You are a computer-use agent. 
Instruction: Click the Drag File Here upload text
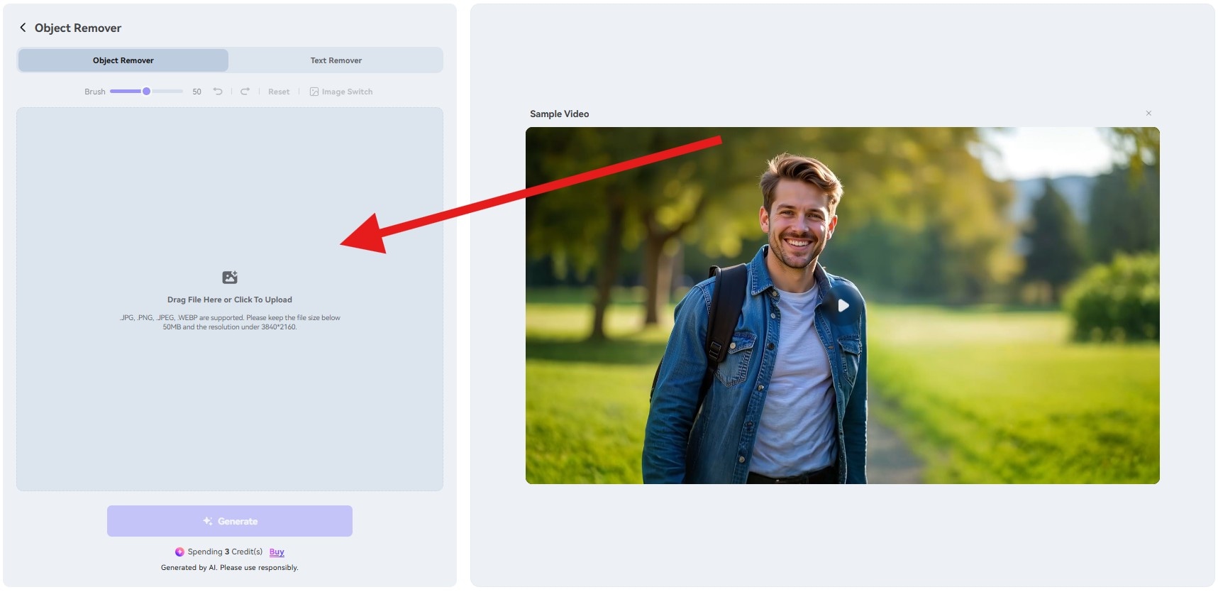pos(230,300)
